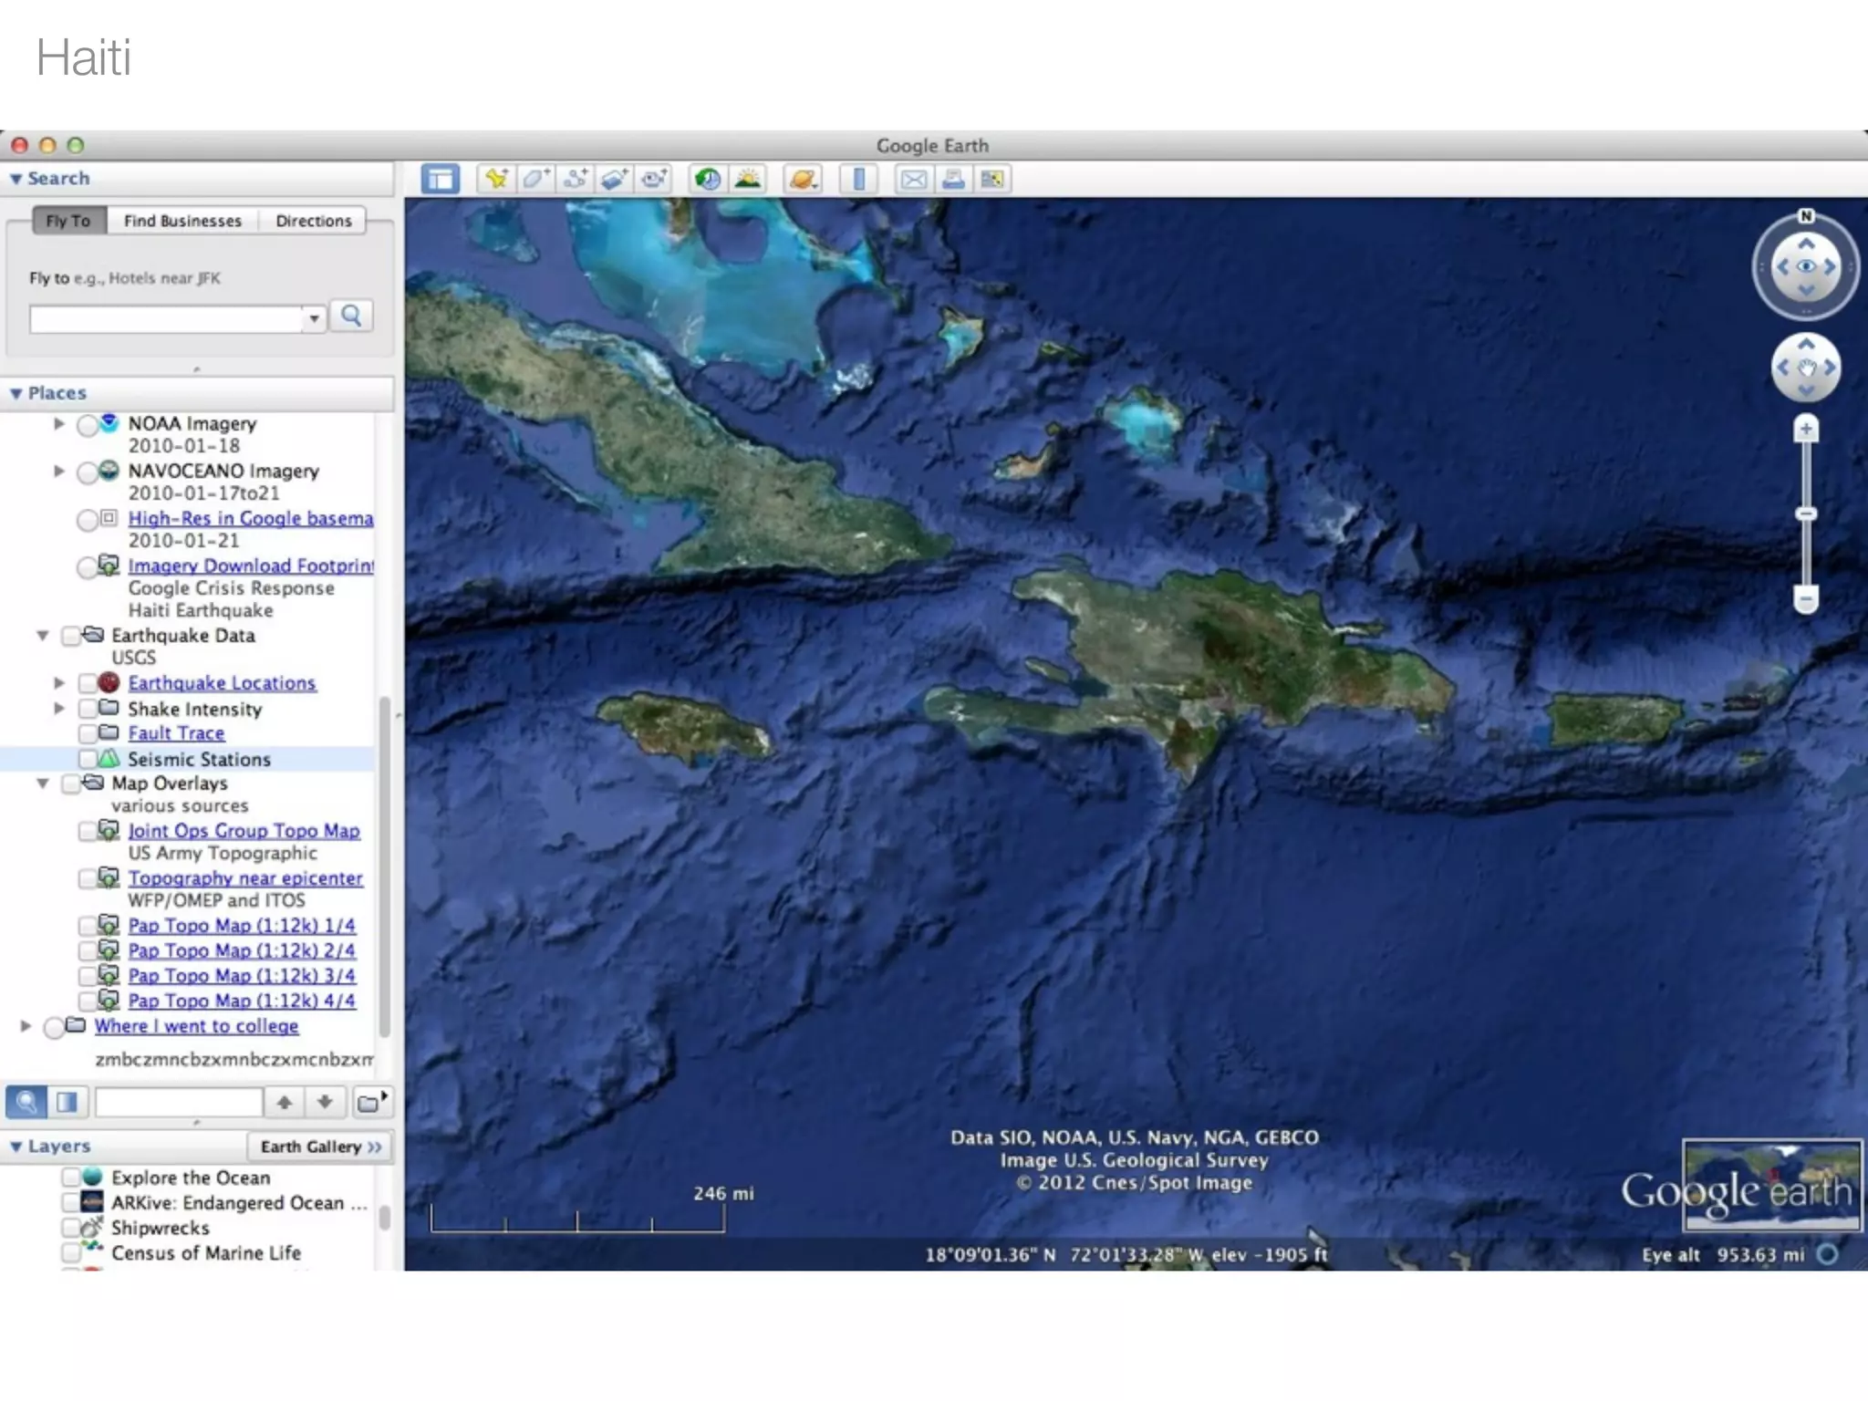1868x1401 pixels.
Task: Open the planet switcher Saturn icon
Action: coord(803,179)
